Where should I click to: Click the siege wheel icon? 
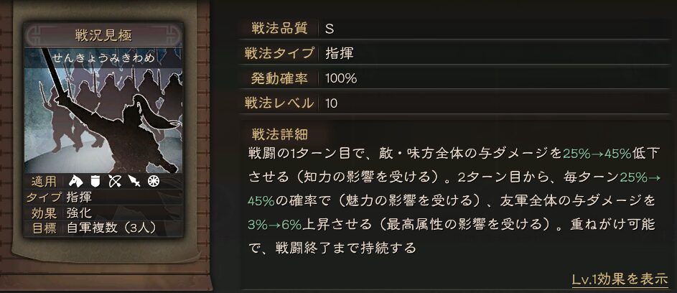(x=153, y=182)
